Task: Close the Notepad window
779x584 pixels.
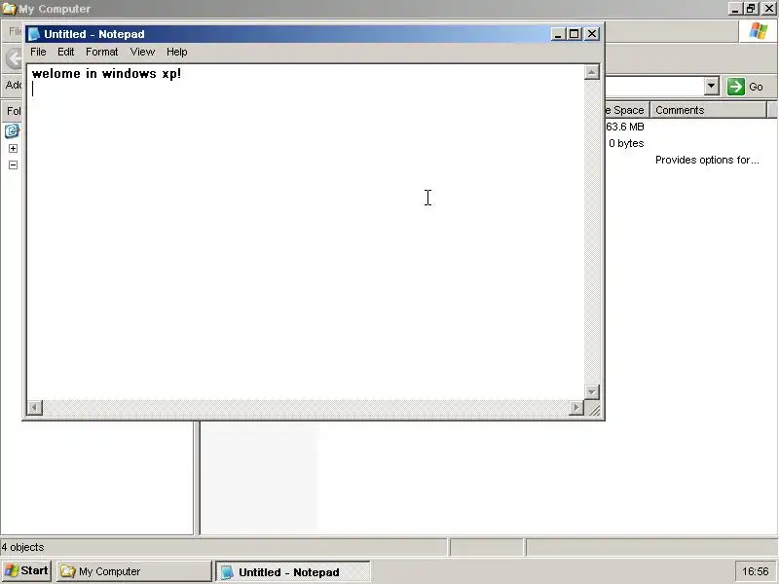Action: (592, 34)
